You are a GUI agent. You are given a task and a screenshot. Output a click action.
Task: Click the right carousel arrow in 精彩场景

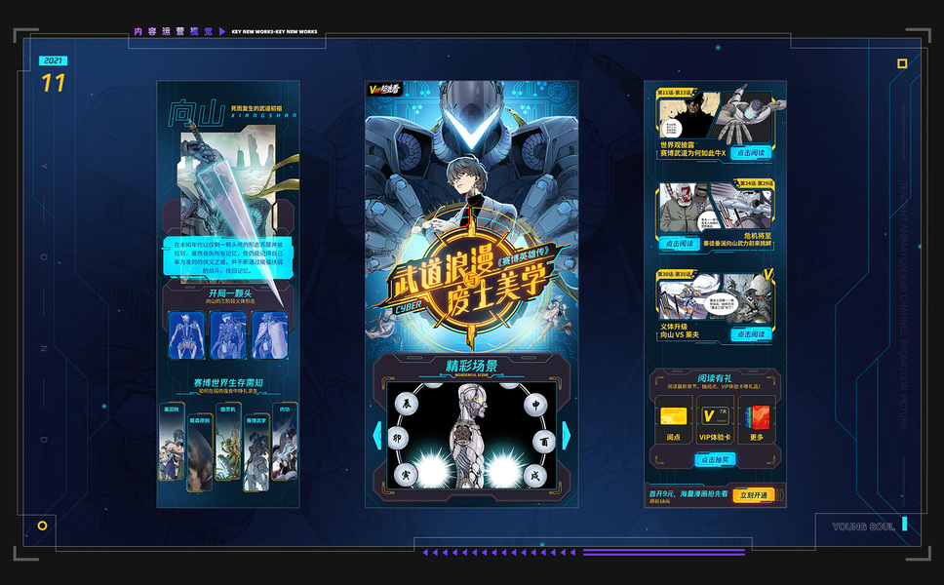tap(566, 435)
